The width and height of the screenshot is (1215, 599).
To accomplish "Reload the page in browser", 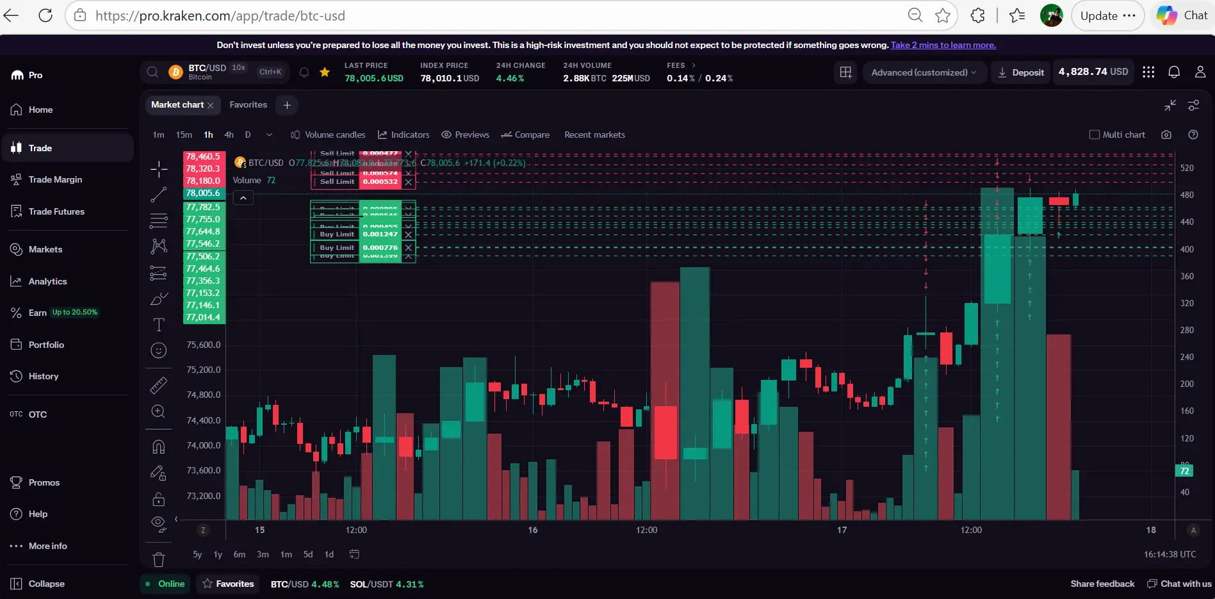I will (x=45, y=15).
